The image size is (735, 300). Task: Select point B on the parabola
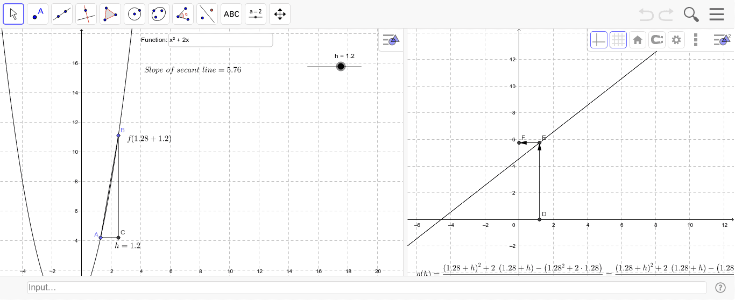(118, 135)
